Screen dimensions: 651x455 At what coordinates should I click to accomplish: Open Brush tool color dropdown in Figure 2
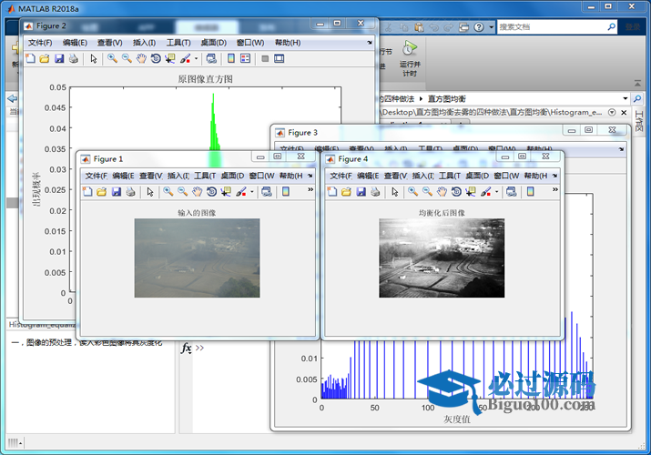(x=196, y=59)
